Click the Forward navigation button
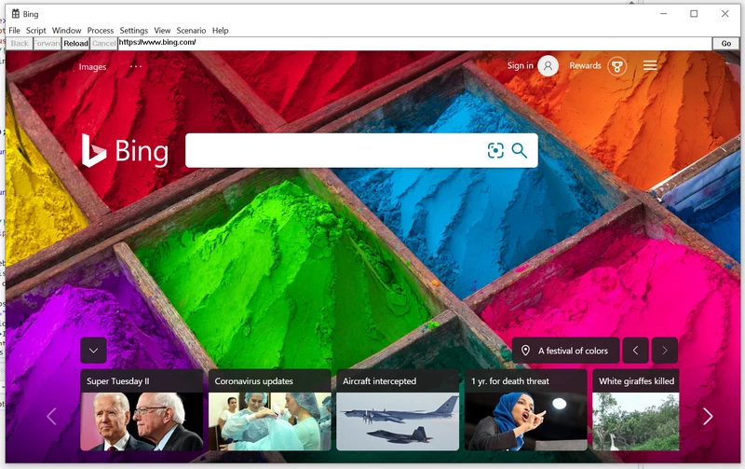745x469 pixels. [47, 43]
